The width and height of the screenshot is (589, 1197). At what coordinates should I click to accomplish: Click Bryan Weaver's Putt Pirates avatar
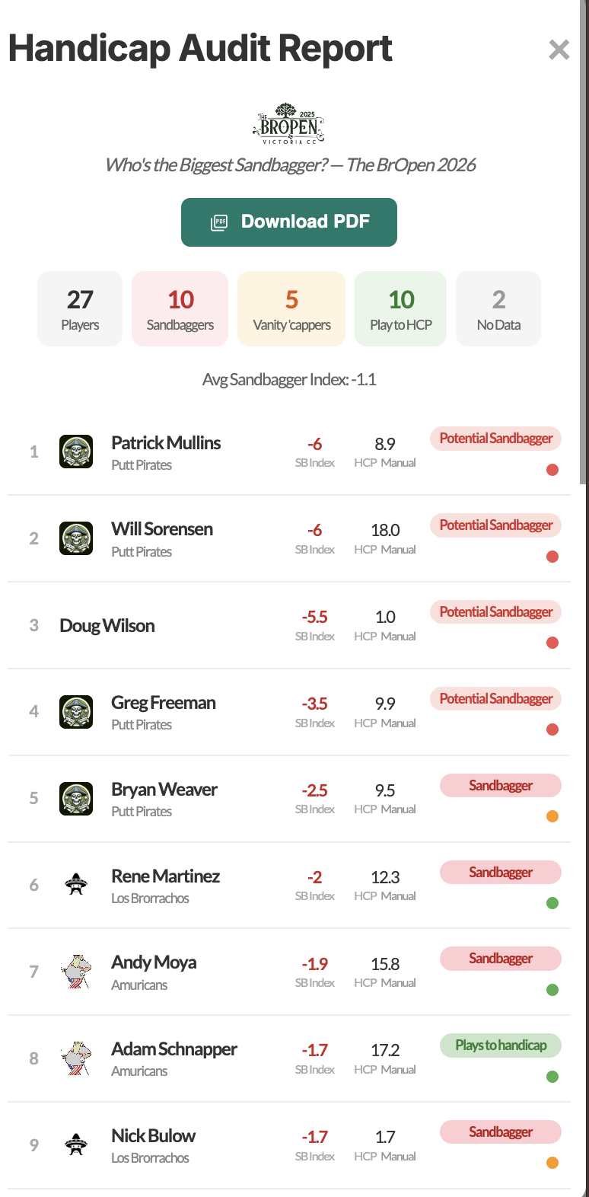coord(76,798)
